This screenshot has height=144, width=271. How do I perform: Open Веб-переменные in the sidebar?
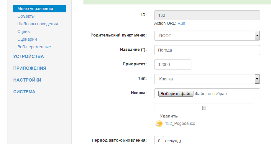(34, 47)
